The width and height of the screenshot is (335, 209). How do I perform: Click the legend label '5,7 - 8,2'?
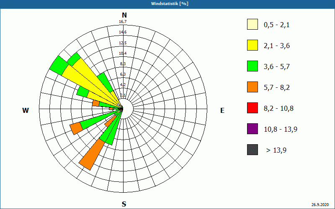(277, 88)
